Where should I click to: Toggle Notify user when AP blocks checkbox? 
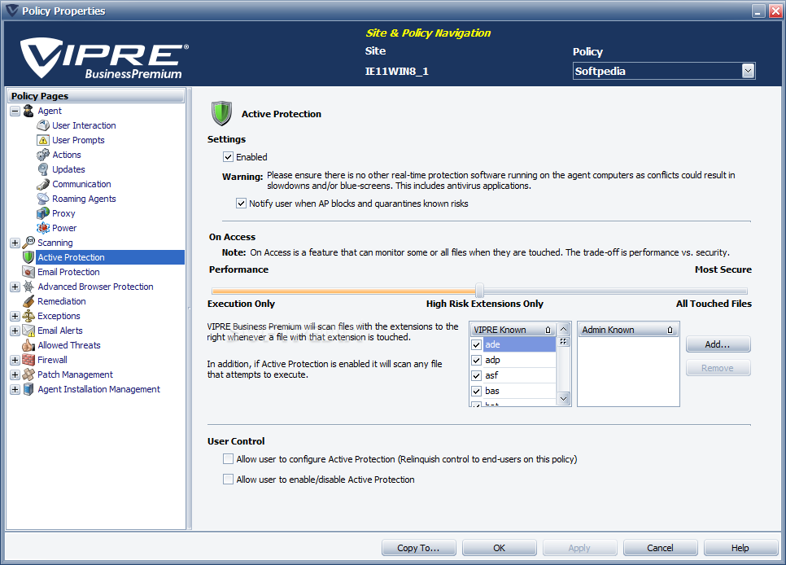pos(241,204)
